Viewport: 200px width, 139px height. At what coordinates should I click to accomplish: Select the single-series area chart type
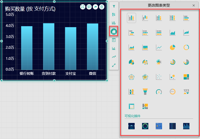click(x=172, y=33)
